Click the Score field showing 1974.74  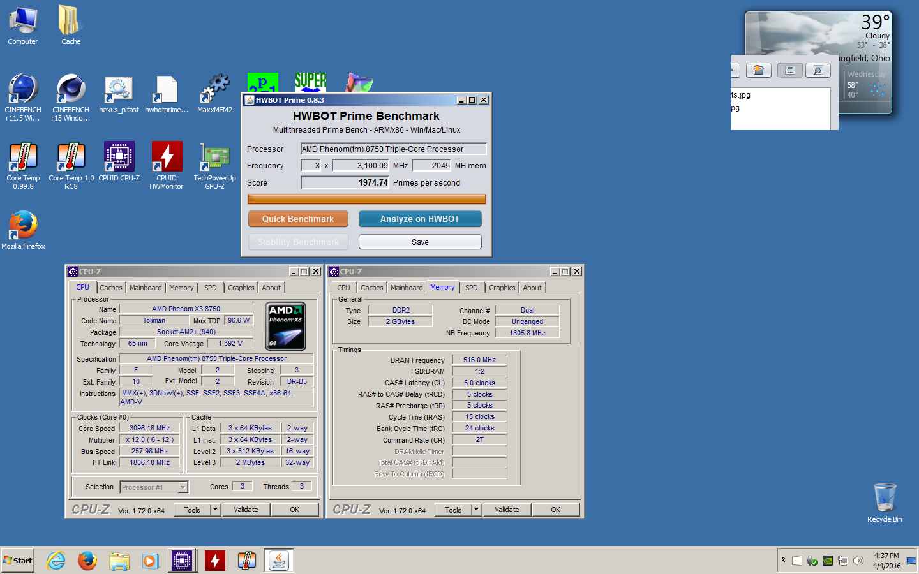click(x=345, y=182)
